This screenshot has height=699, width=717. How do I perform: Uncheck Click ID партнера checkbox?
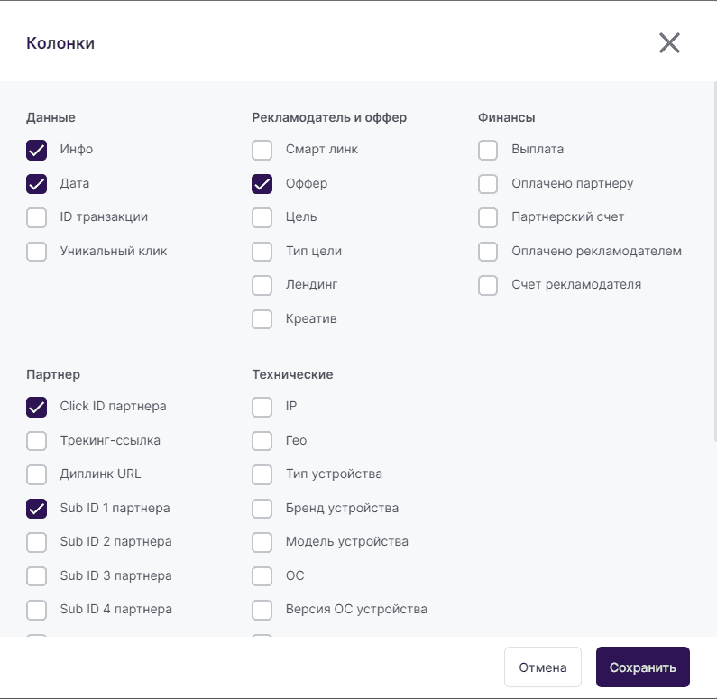37,407
